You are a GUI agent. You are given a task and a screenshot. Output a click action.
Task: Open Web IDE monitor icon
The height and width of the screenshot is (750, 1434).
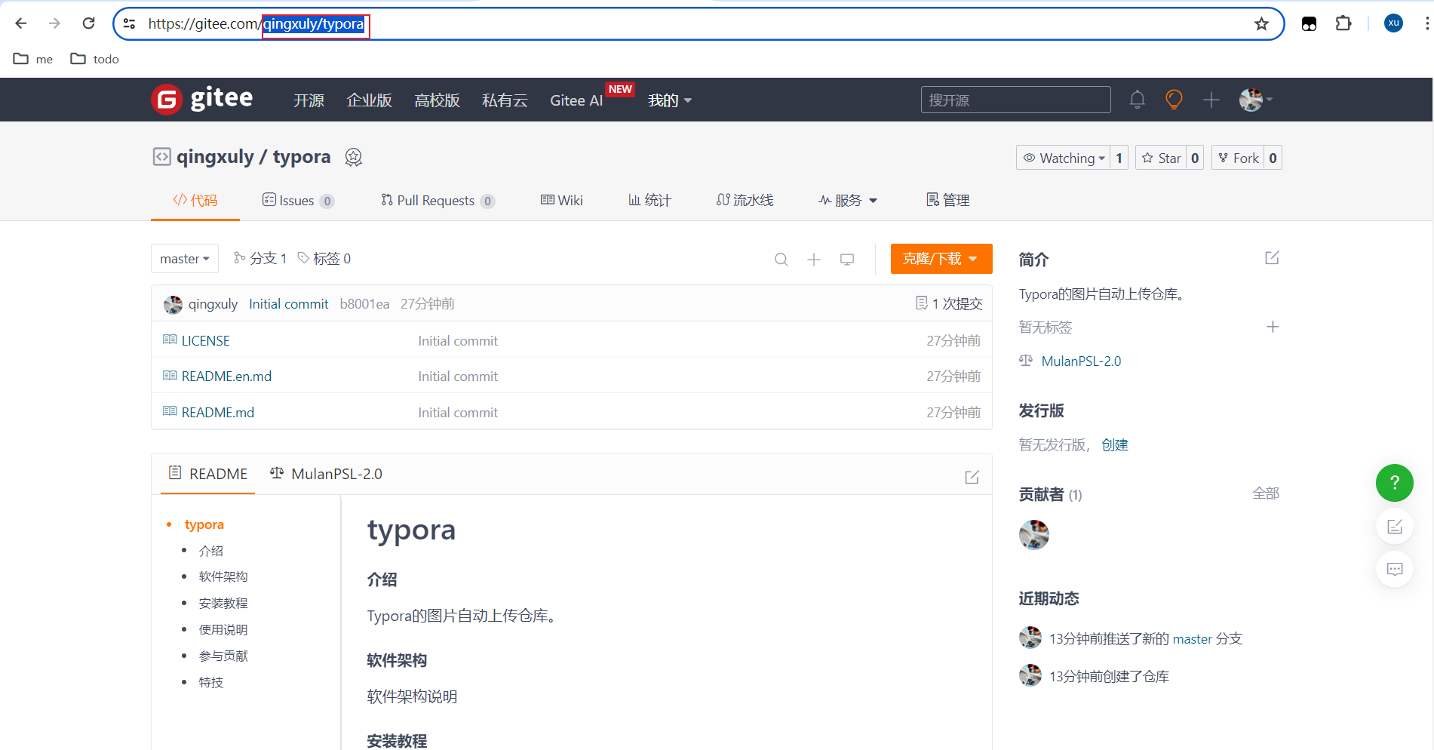pos(847,260)
